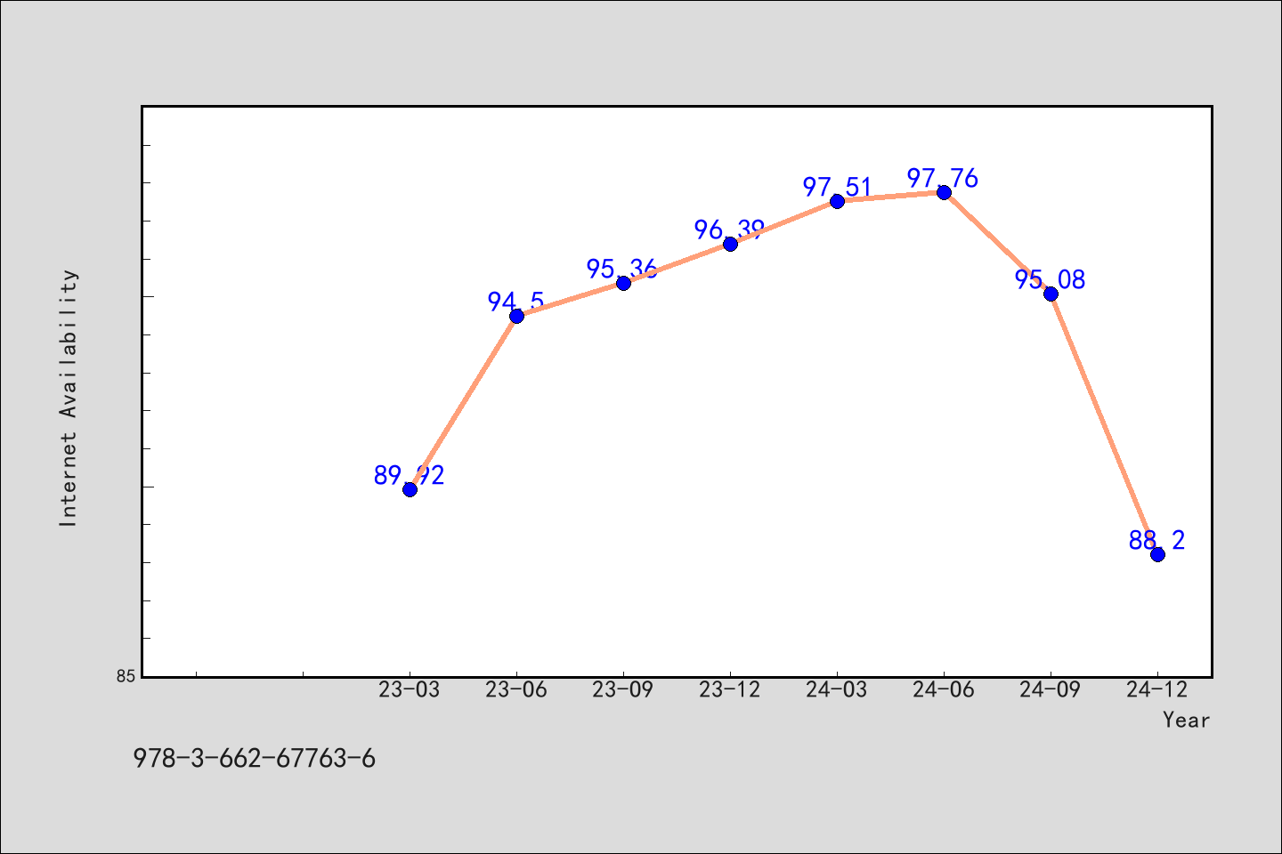The width and height of the screenshot is (1282, 854).
Task: Click the 24-03 x-axis label
Action: [x=837, y=690]
